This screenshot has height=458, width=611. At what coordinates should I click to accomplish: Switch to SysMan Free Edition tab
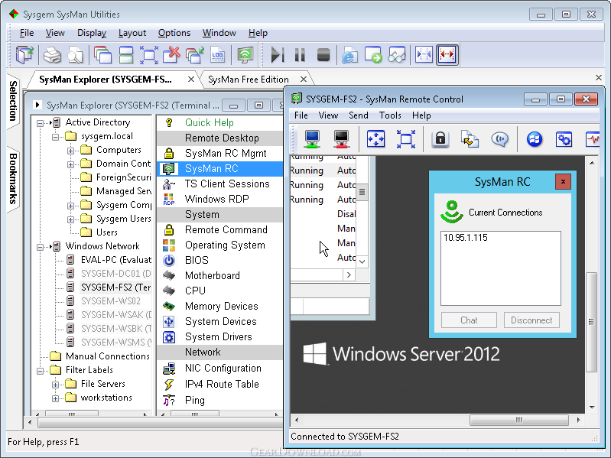pos(249,80)
